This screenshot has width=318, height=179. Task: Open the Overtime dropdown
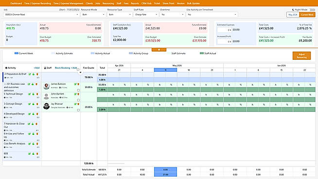pos(172,15)
